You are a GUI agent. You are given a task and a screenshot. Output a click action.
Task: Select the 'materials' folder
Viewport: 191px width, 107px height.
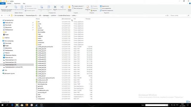(x=40, y=36)
